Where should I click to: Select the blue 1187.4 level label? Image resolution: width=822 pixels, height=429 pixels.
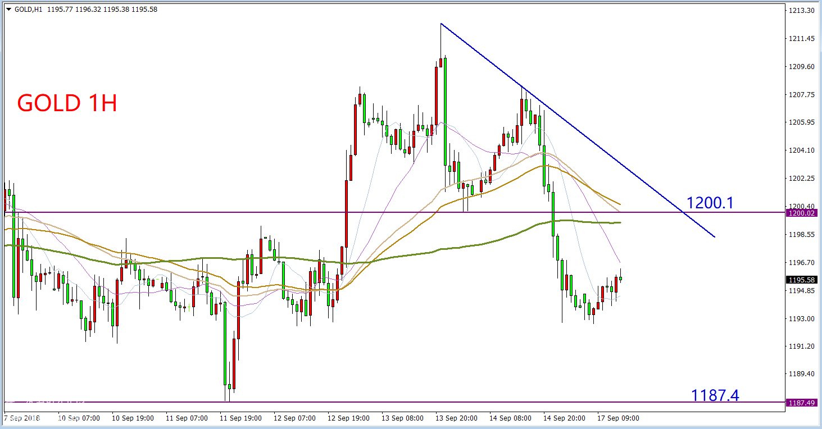pos(715,395)
